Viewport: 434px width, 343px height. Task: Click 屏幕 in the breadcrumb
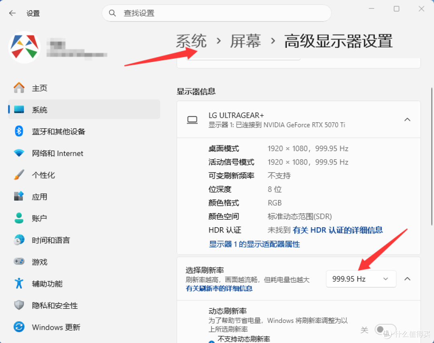[246, 41]
